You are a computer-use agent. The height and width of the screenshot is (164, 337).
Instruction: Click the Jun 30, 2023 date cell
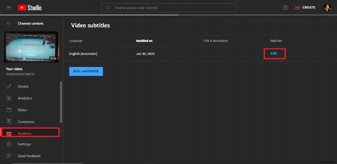[145, 54]
